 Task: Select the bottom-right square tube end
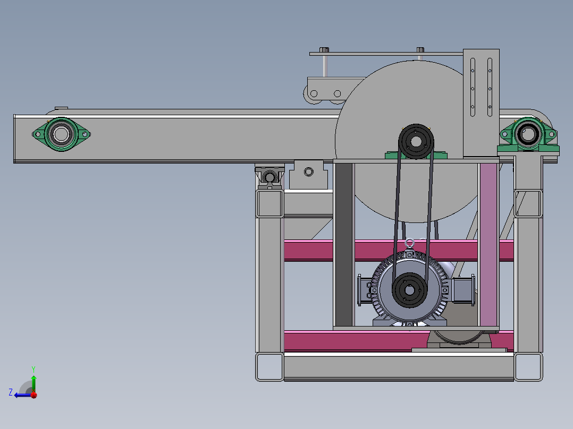[x=528, y=367]
